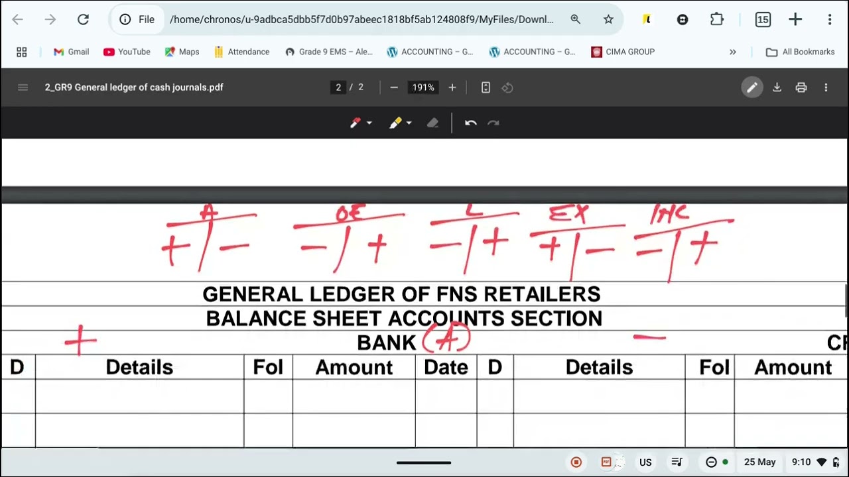Go back to the previous page
Screen dimensions: 849x477
pos(18,20)
